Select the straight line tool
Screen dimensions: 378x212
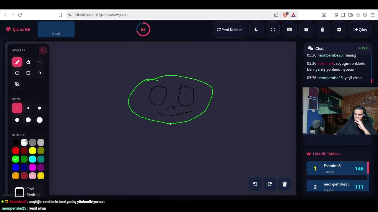click(x=39, y=62)
